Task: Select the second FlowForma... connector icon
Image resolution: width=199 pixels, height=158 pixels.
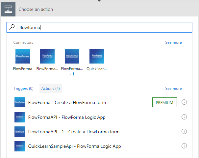Action: [x=47, y=56]
